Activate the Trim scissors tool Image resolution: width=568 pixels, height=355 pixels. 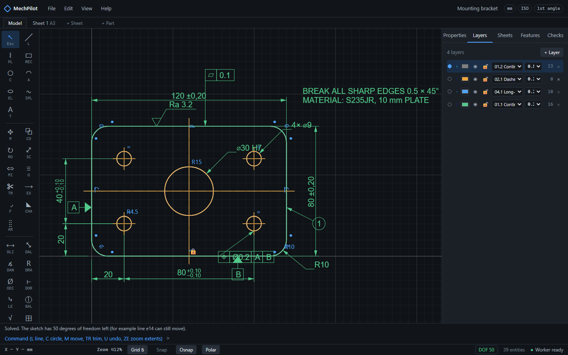point(10,189)
